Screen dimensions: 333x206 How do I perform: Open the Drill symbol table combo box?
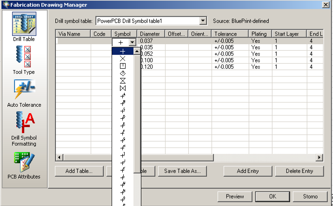click(151, 21)
